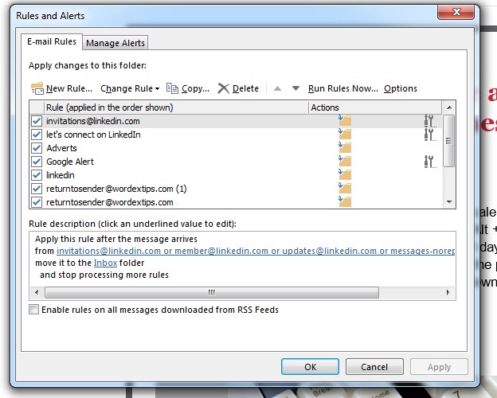Click the New Rule icon

pos(37,88)
